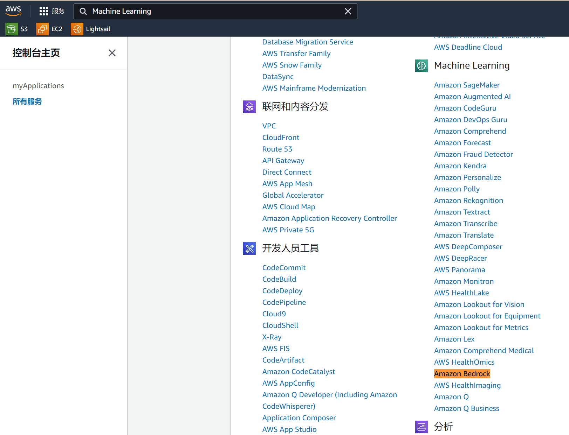Clear the search box text
This screenshot has height=435, width=569.
[x=348, y=11]
